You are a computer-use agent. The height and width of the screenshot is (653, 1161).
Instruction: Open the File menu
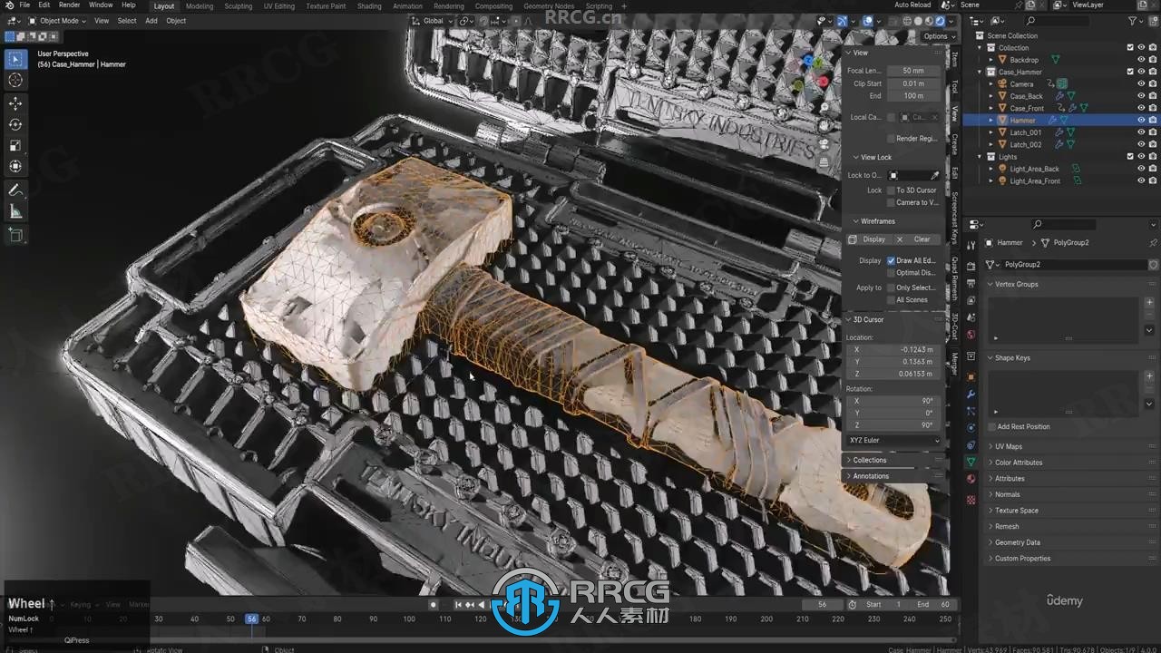tap(24, 5)
